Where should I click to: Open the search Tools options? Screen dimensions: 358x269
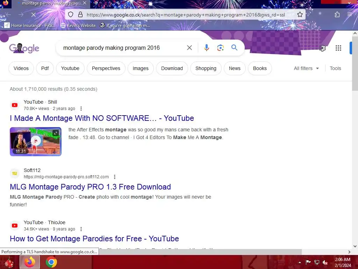335,68
